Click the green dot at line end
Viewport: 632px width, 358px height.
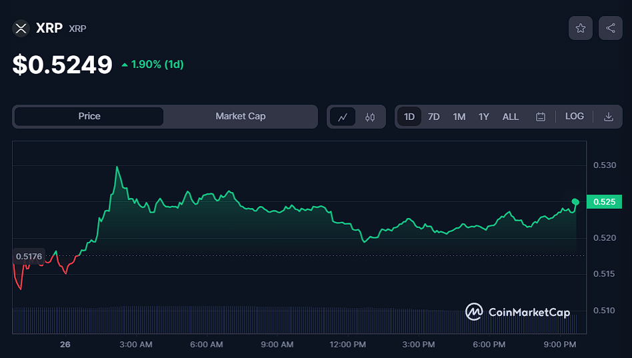pyautogui.click(x=575, y=201)
